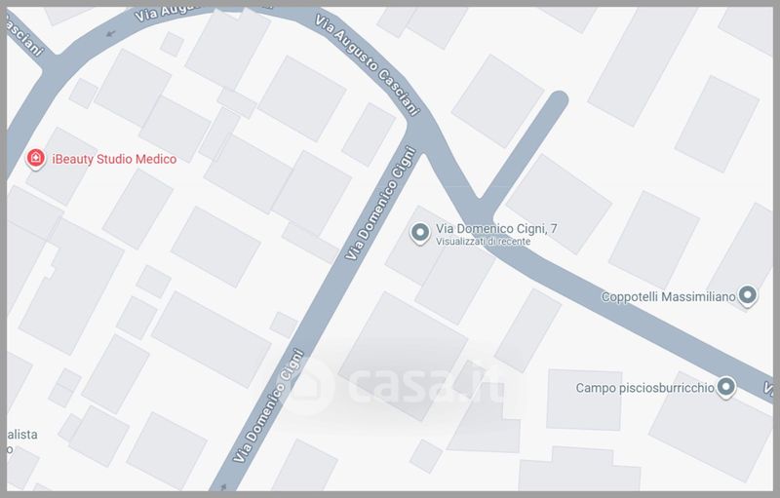This screenshot has height=498, width=780.
Task: Click the Campo pisciosburricchio pin marker
Action: (726, 387)
